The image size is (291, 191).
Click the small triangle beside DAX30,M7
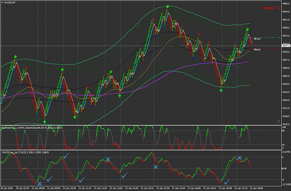coord(2,3)
